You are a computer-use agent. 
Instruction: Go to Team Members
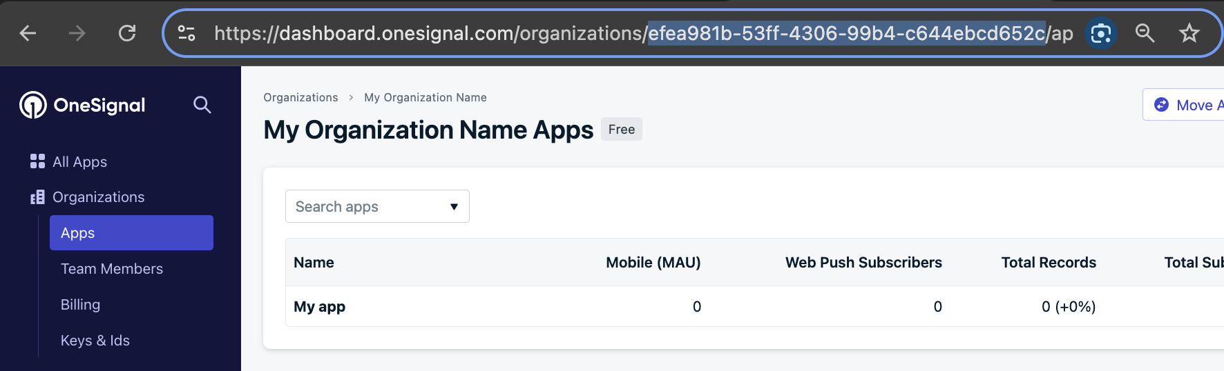tap(112, 269)
